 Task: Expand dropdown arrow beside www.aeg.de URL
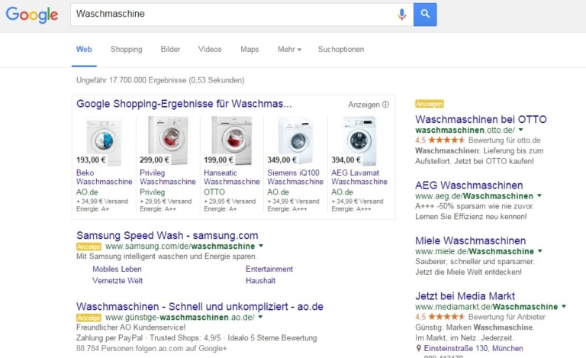(x=539, y=195)
